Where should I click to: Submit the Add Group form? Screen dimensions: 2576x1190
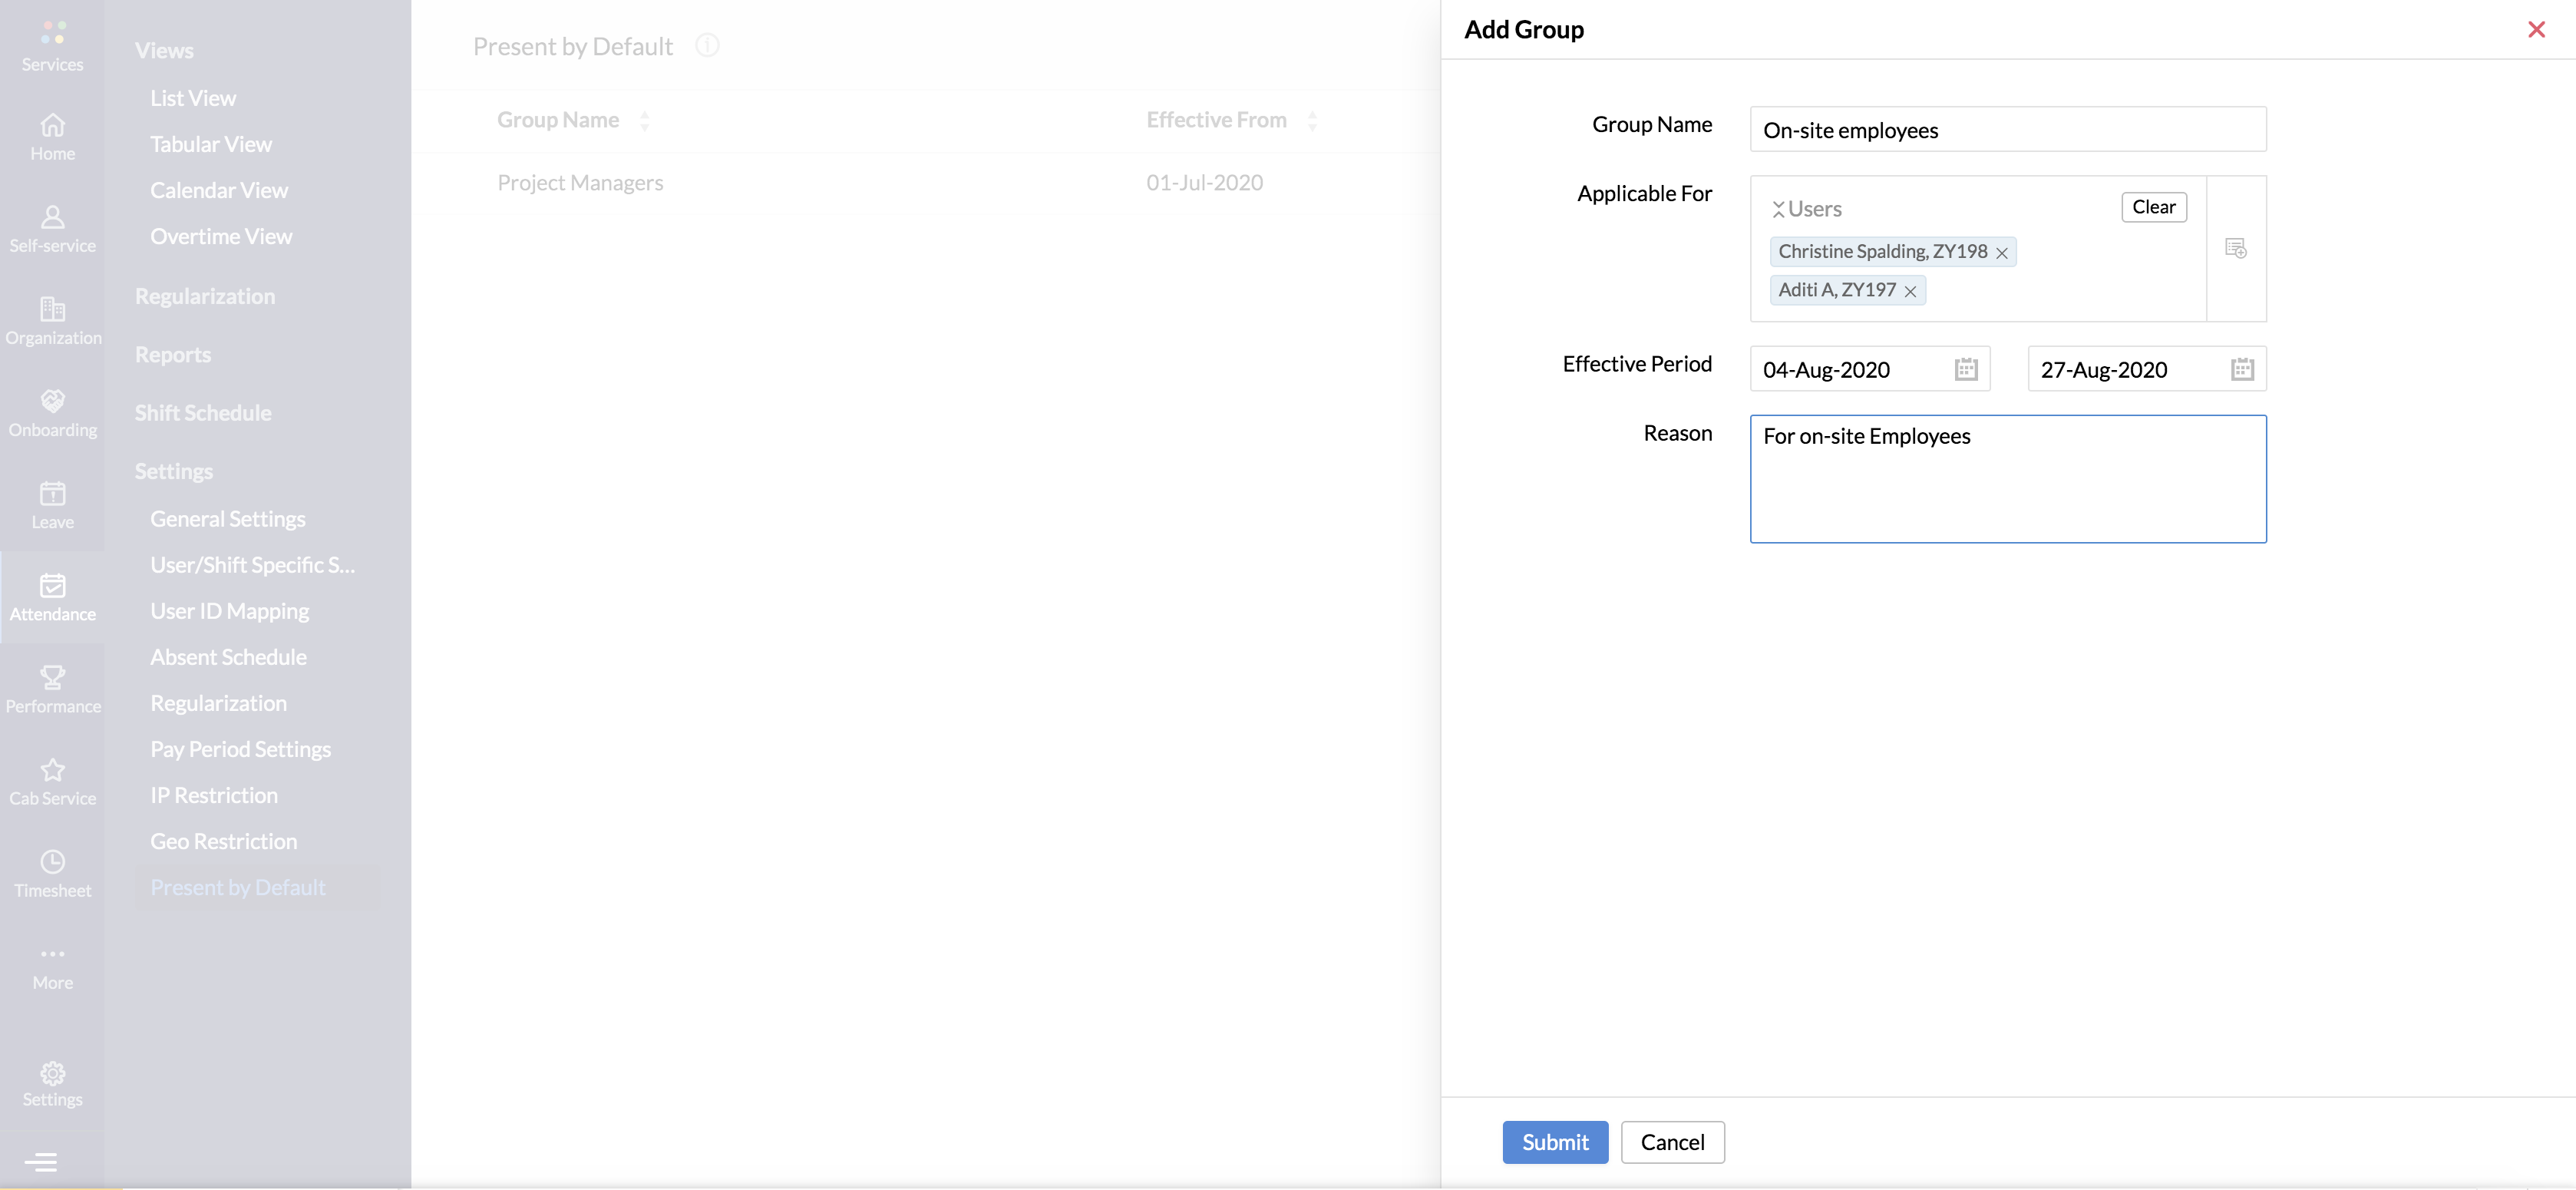(1554, 1142)
